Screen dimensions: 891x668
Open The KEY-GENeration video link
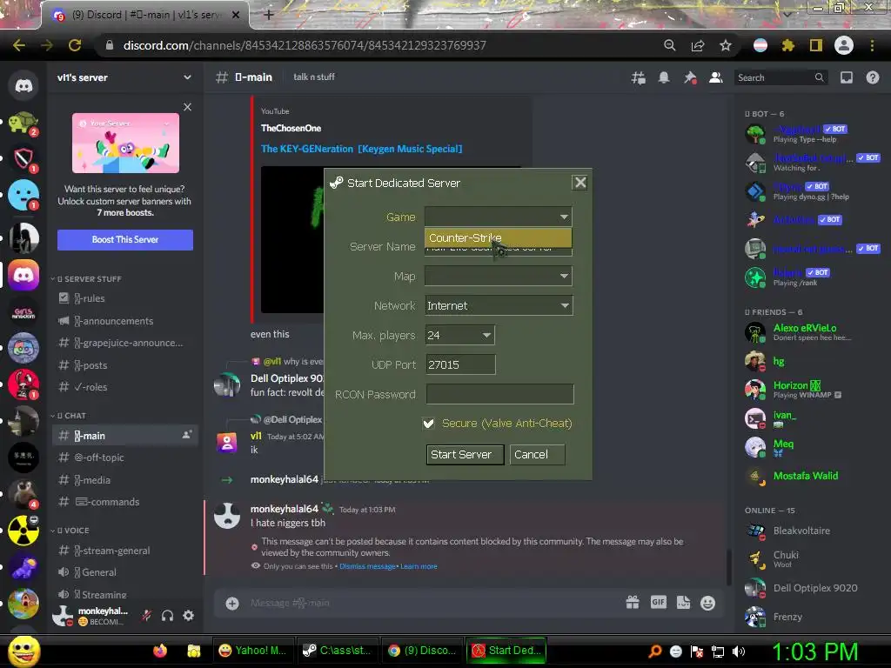click(x=361, y=149)
